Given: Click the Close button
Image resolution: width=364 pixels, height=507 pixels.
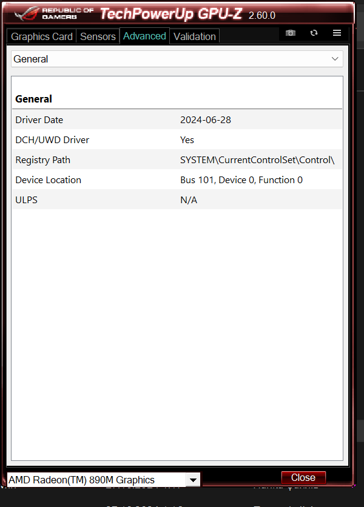Looking at the screenshot, I should [303, 477].
